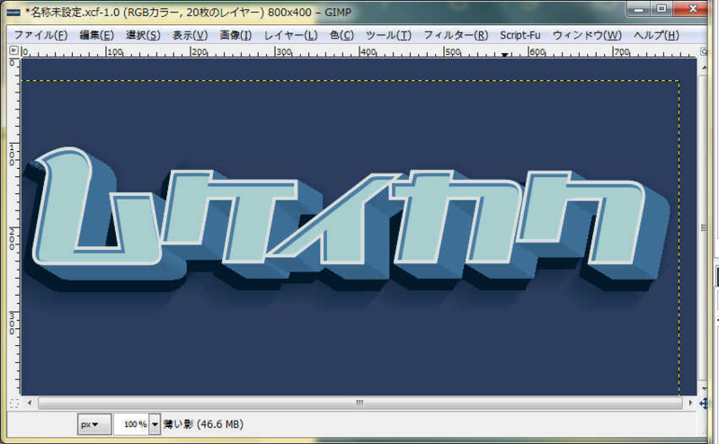Maximize the GIMP window
Screen dimensions: 719x444
coord(661,9)
